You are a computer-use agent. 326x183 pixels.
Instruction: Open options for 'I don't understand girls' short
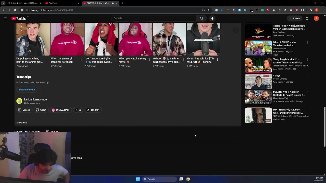115,60
